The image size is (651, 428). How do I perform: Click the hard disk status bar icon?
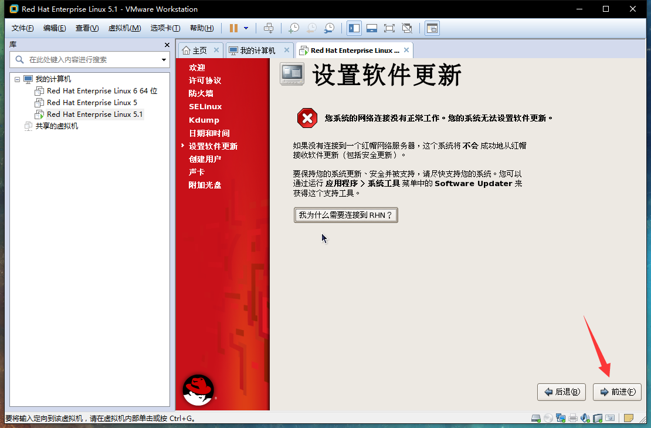click(x=536, y=418)
